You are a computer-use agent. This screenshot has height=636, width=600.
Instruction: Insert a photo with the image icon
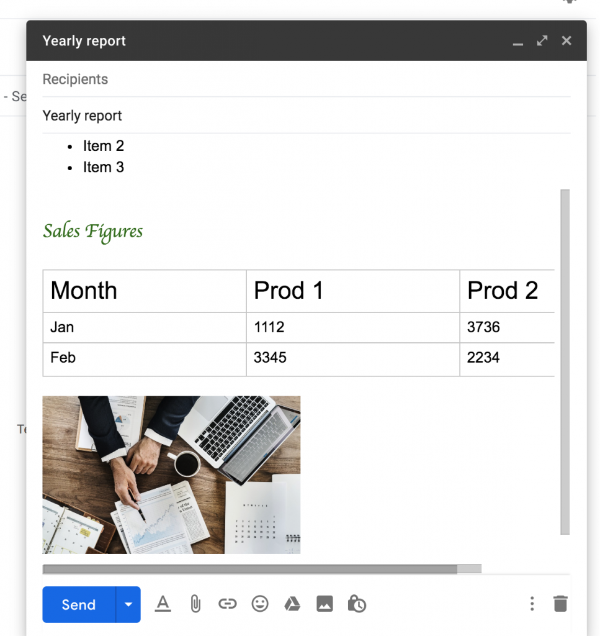[x=325, y=604]
